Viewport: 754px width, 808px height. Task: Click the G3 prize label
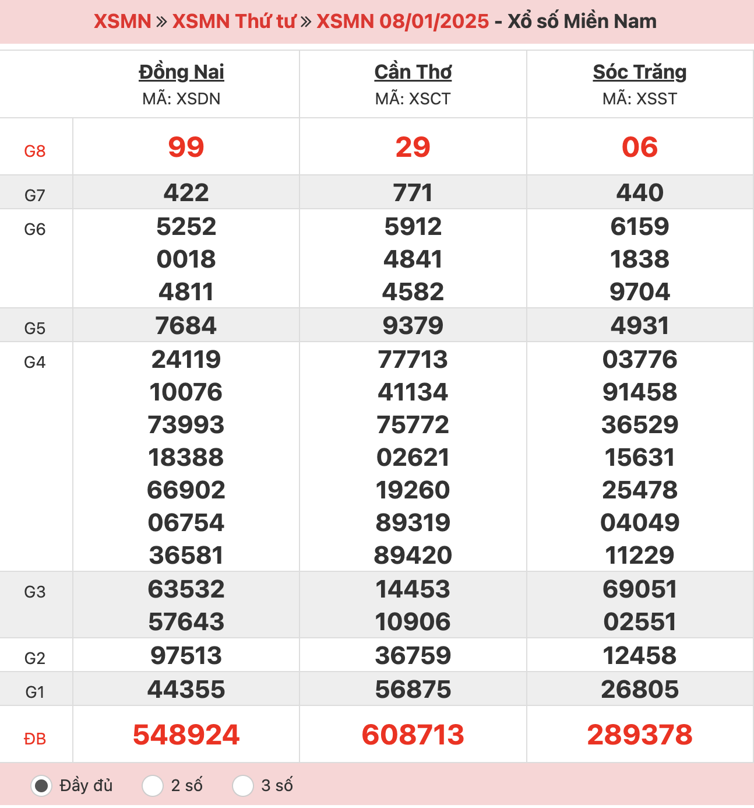(35, 592)
